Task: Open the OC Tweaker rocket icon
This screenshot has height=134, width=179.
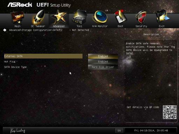Action: (38, 17)
